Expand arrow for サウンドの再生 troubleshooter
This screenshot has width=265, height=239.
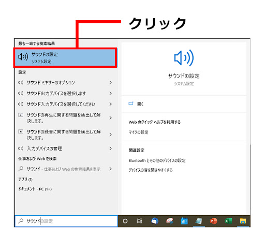click(x=111, y=118)
